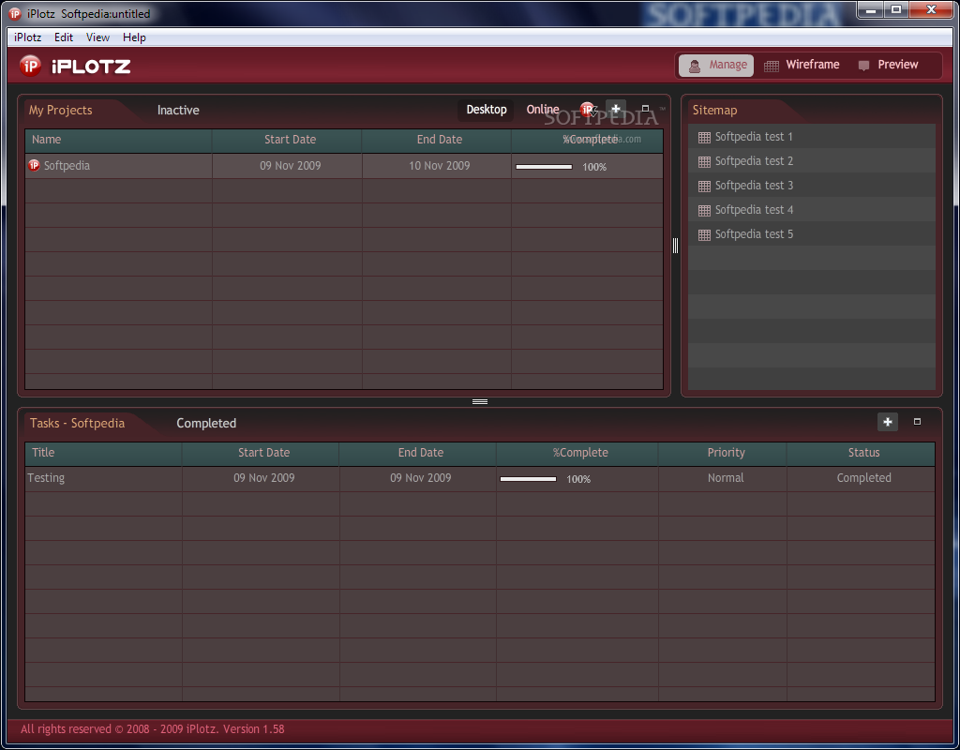Click project start date 09 Nov 2009
The height and width of the screenshot is (750, 960).
point(291,166)
